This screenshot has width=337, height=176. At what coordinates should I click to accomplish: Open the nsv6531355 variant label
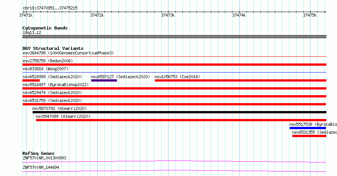[x=314, y=132]
